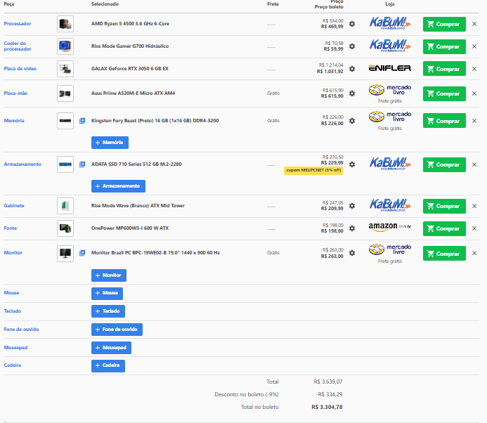Open the Fone de ouvido category link

point(21,330)
